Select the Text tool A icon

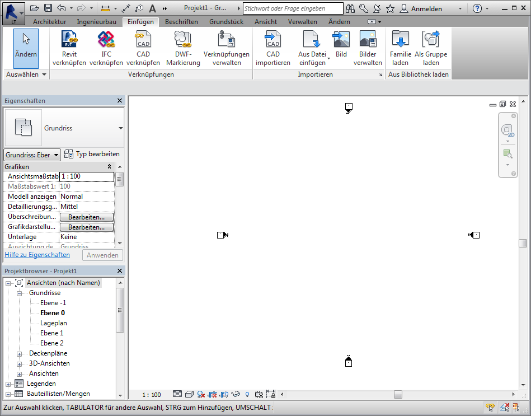click(x=153, y=8)
